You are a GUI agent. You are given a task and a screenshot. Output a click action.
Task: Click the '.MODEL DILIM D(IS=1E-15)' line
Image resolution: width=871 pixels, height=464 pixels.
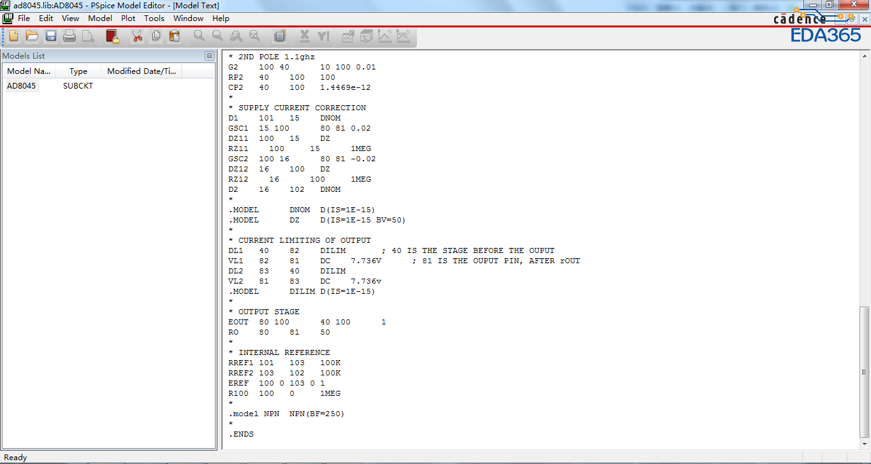(302, 291)
